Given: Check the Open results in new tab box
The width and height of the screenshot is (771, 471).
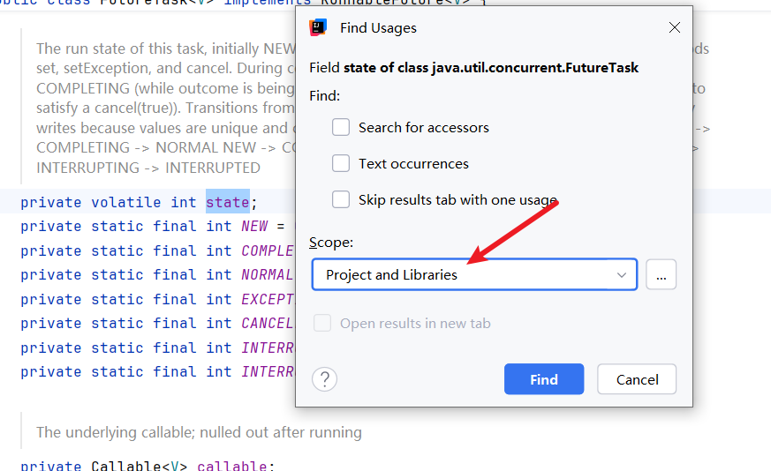Looking at the screenshot, I should [x=323, y=324].
